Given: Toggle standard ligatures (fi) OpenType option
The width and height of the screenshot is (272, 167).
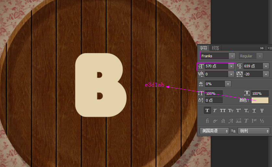Looking at the screenshot, I should 207,121.
